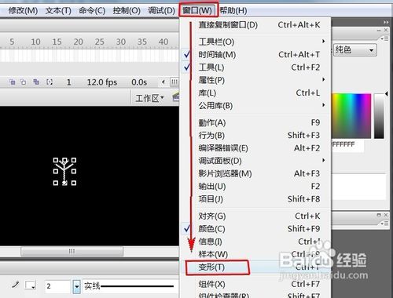Click elapsed time 0.0s value
Screen dimensions: 393x298
pyautogui.click(x=139, y=82)
